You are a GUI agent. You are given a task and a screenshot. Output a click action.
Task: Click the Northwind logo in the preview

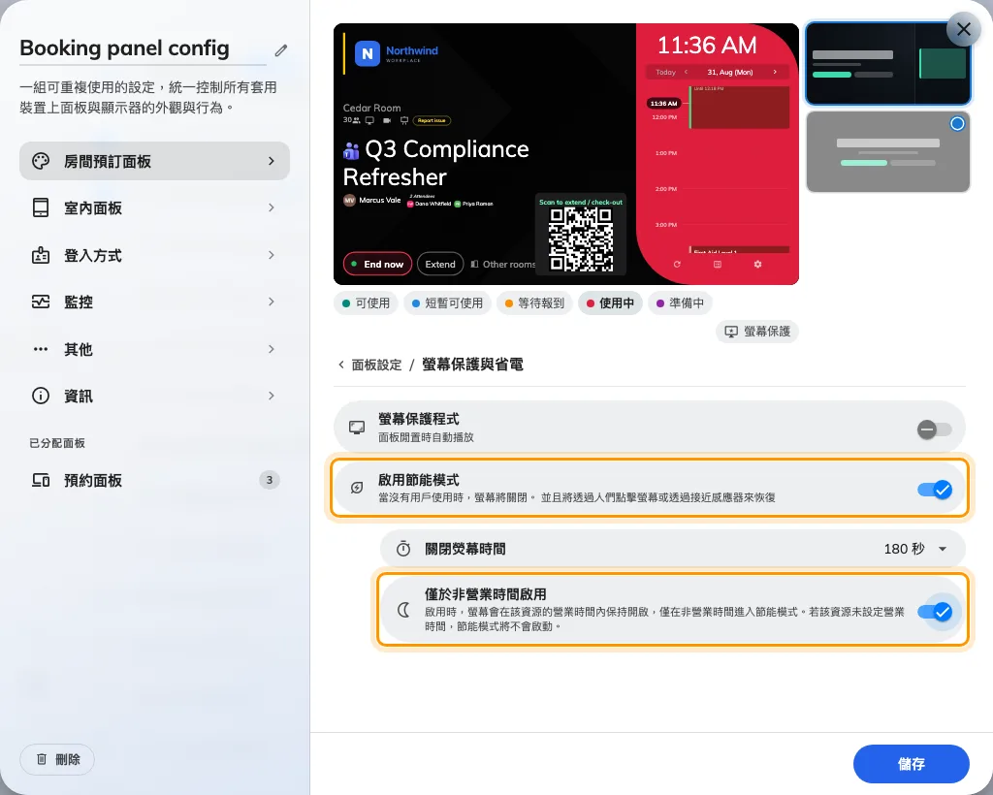point(397,53)
